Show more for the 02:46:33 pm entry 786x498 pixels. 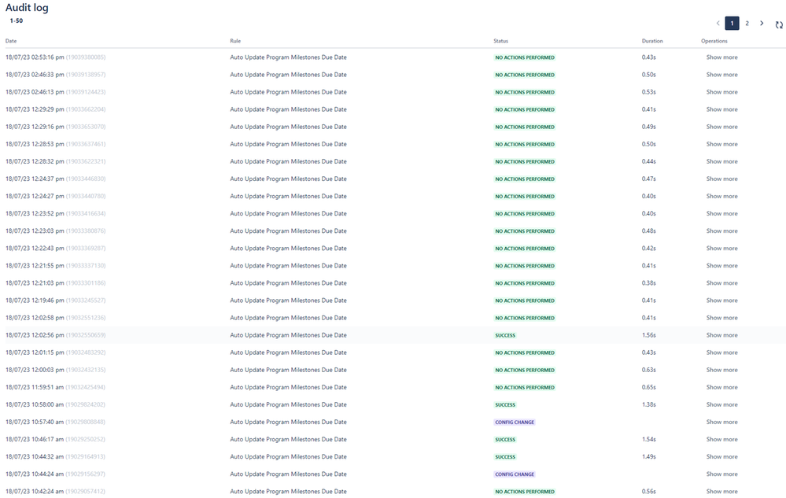point(721,75)
